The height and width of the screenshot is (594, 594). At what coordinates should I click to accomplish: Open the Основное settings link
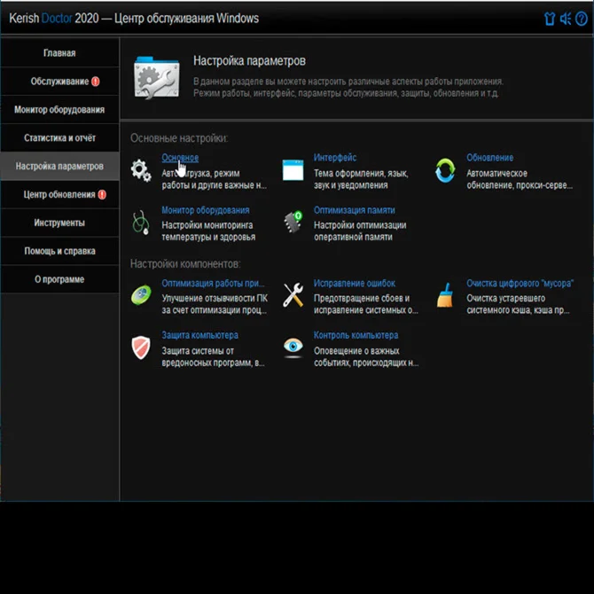click(x=180, y=158)
